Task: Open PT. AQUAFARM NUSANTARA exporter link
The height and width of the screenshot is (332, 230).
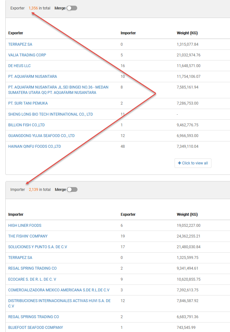Action: click(33, 77)
